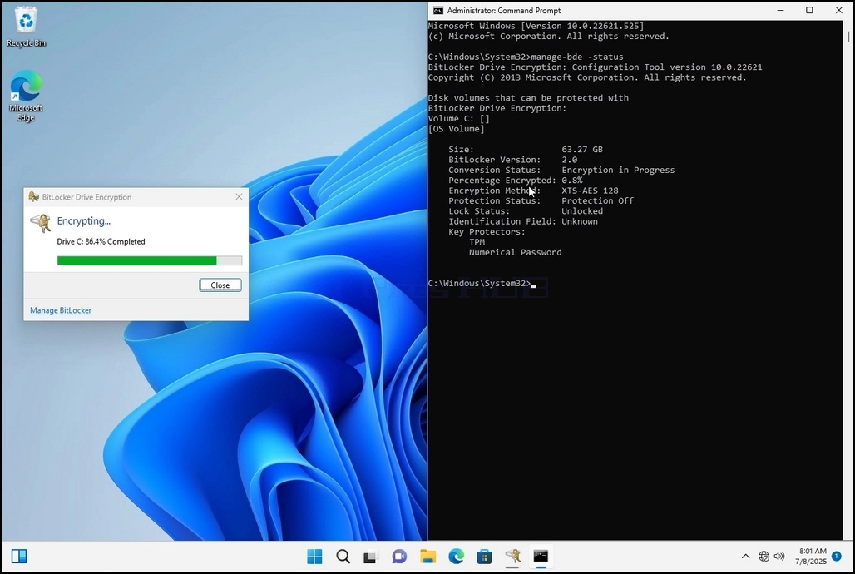Viewport: 855px width, 574px height.
Task: Switch to BitLocker taskbar icon
Action: point(512,556)
